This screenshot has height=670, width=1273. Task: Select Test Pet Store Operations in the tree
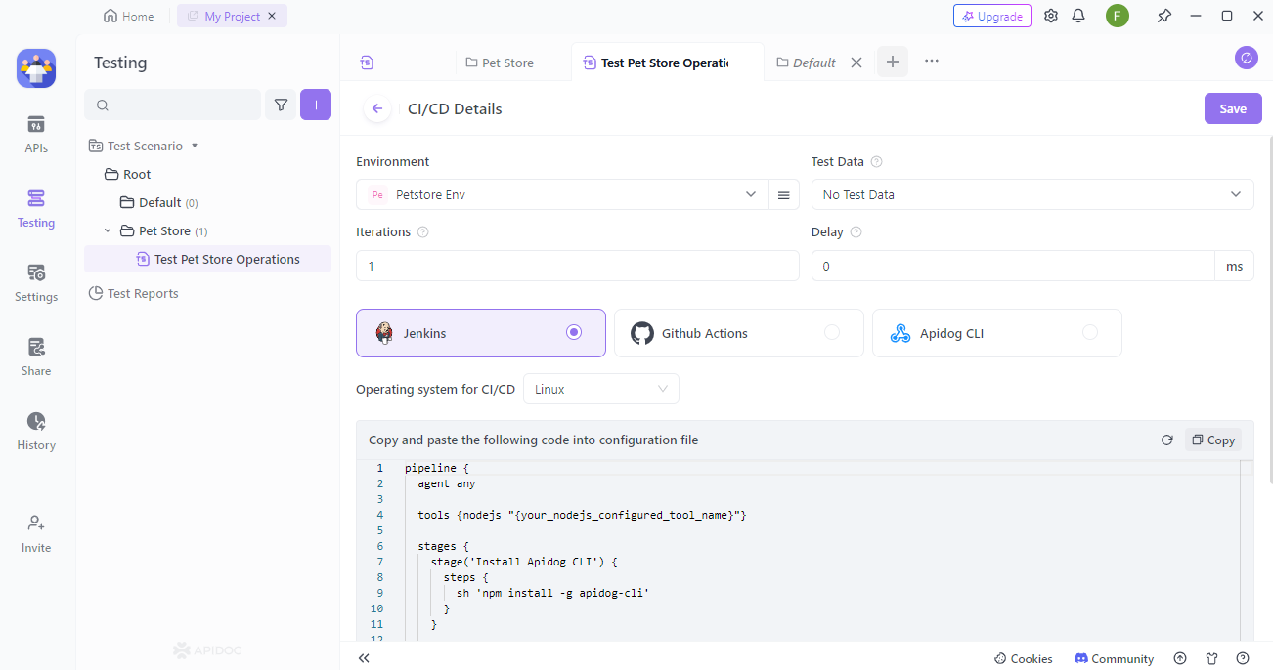[x=207, y=260]
